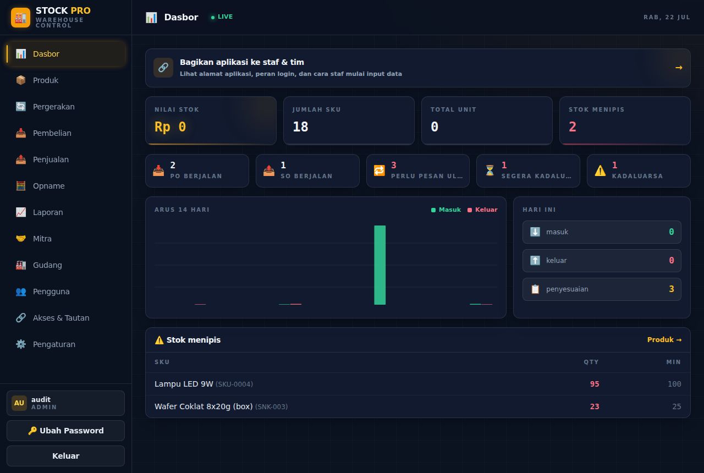Click the audit ADMIN user card
704x473 pixels.
(66, 403)
